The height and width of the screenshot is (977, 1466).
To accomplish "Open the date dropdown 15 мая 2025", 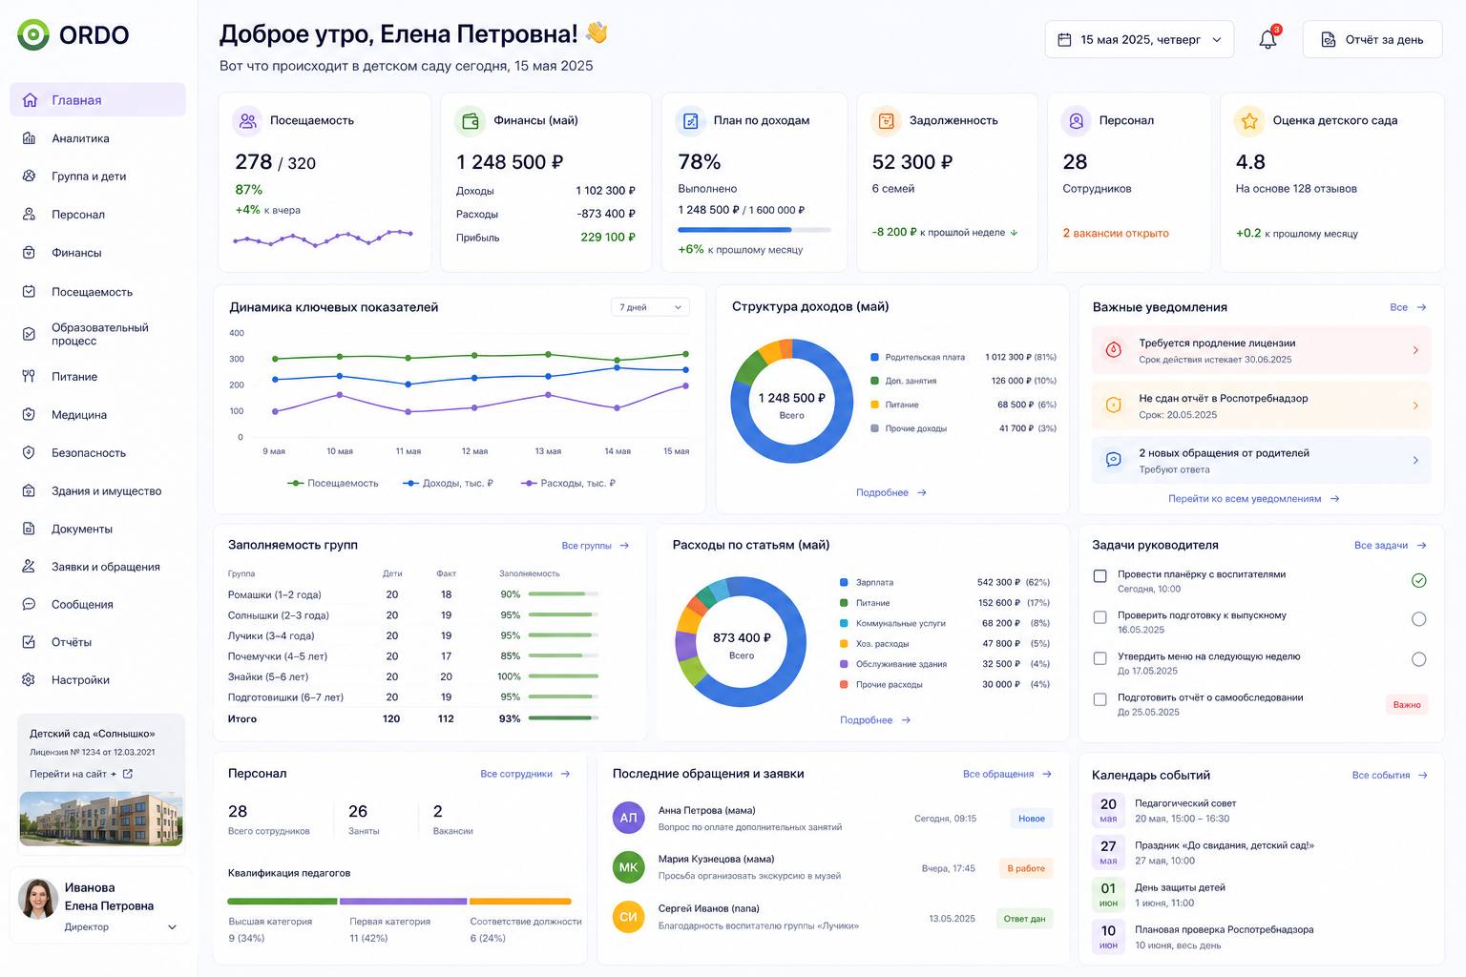I will (x=1140, y=40).
